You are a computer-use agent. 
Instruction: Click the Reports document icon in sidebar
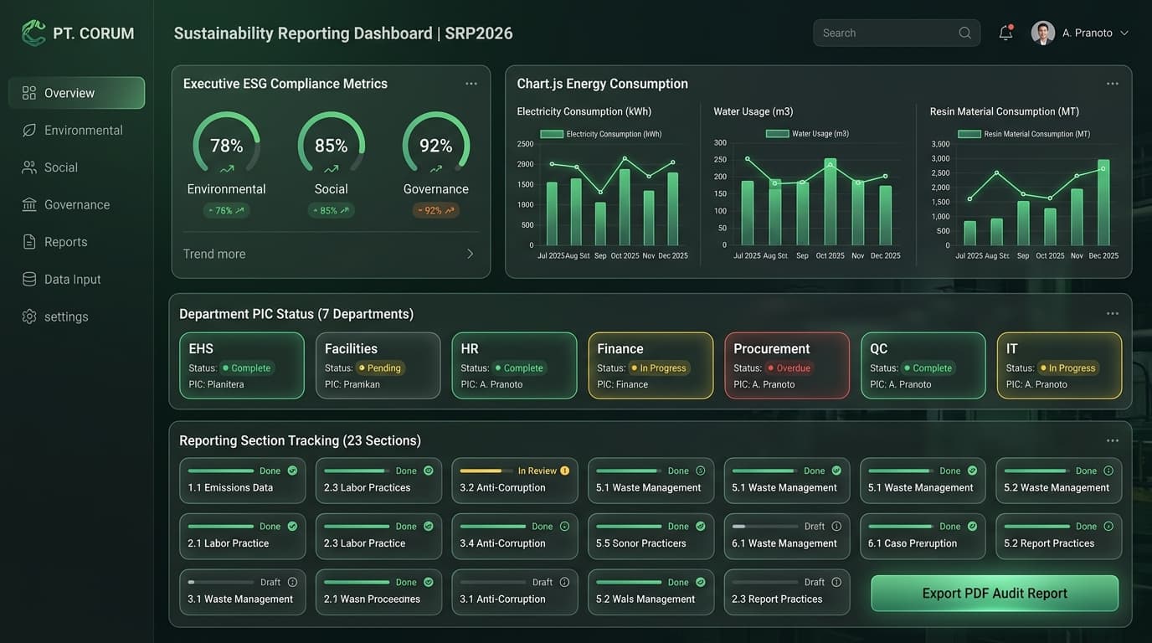click(x=29, y=242)
